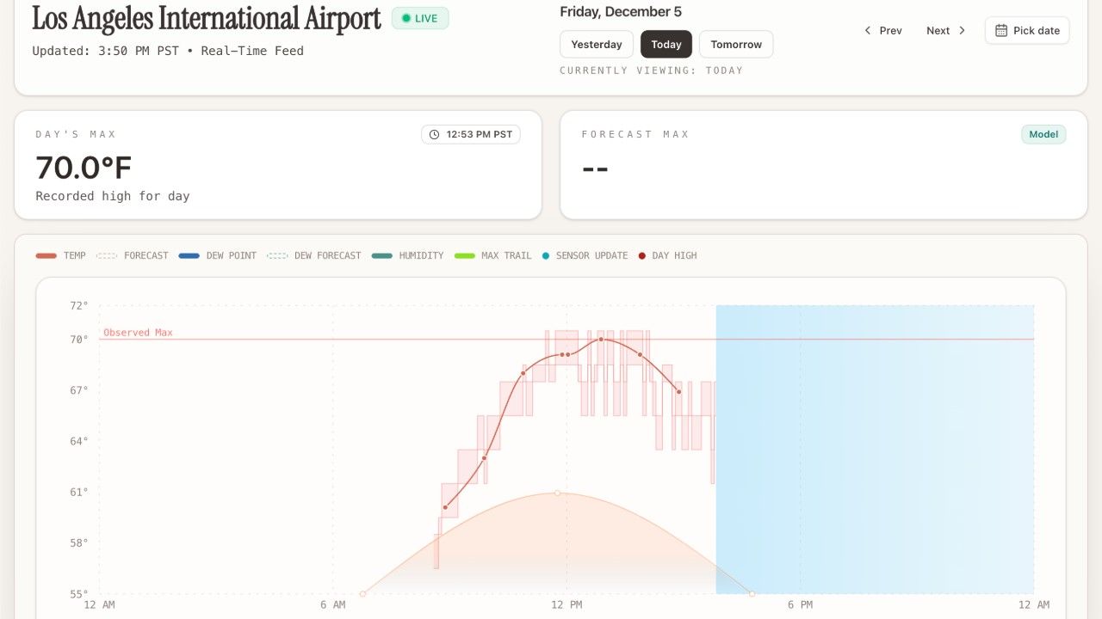
Task: Click the Prev chevron arrow icon
Action: (x=868, y=30)
